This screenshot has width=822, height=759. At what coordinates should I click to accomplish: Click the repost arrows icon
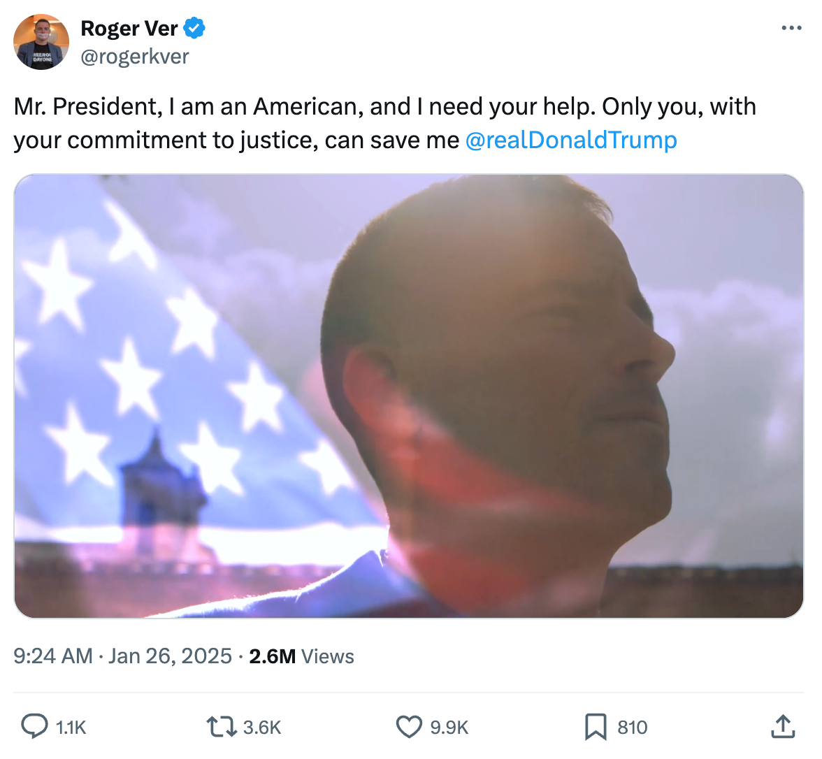pyautogui.click(x=221, y=727)
